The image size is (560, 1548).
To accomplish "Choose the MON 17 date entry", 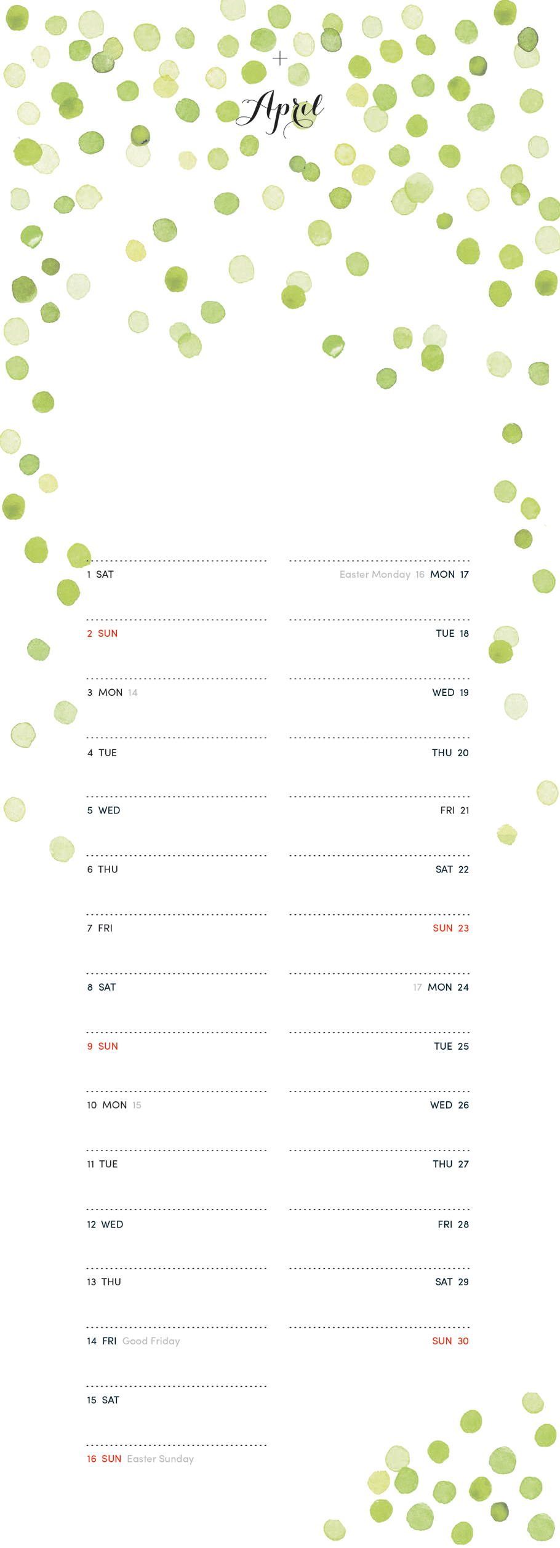I will point(449,575).
